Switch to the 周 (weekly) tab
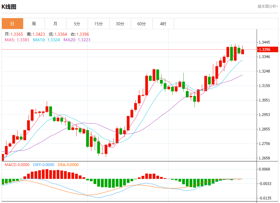 tap(34, 24)
